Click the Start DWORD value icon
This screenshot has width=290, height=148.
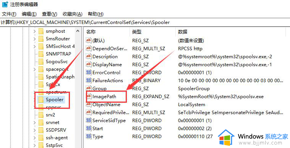coord(89,128)
